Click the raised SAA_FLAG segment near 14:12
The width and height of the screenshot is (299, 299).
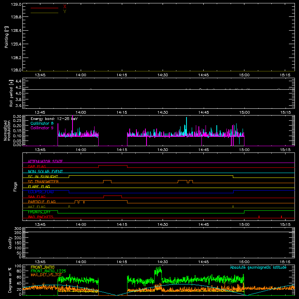click(x=113, y=196)
